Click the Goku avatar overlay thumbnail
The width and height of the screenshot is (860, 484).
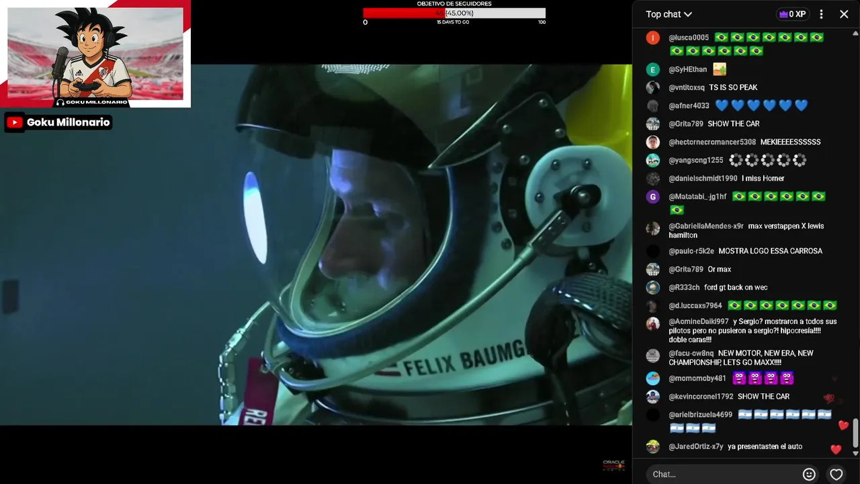point(95,54)
